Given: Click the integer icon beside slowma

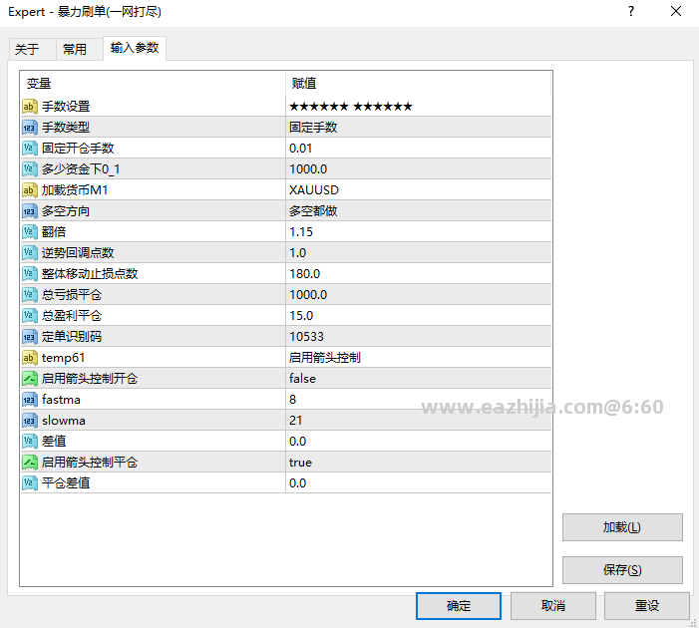Looking at the screenshot, I should click(x=30, y=421).
